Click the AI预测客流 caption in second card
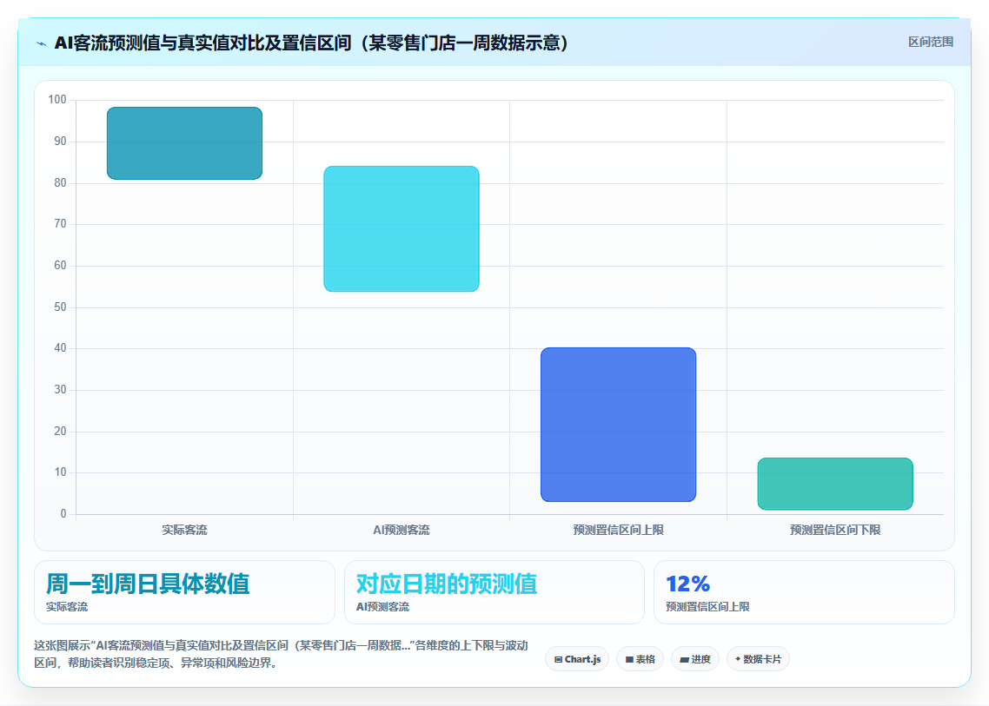This screenshot has width=989, height=706. pyautogui.click(x=383, y=607)
